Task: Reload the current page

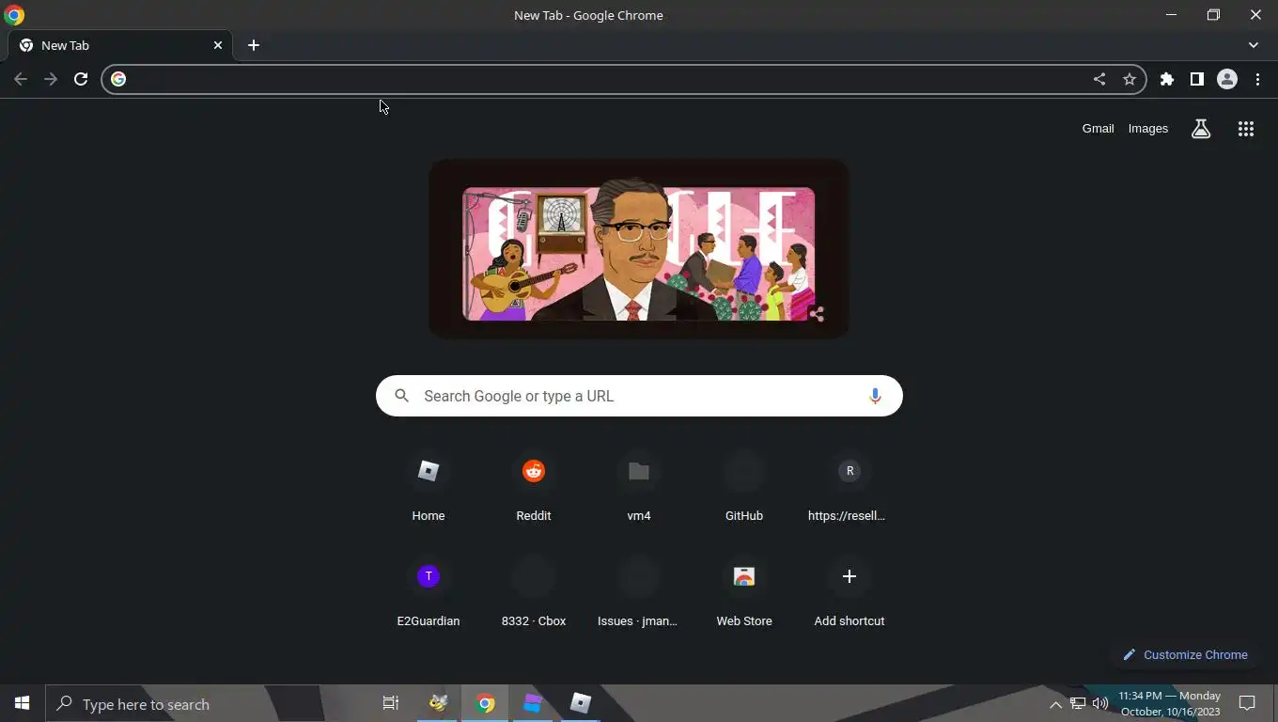Action: (81, 79)
